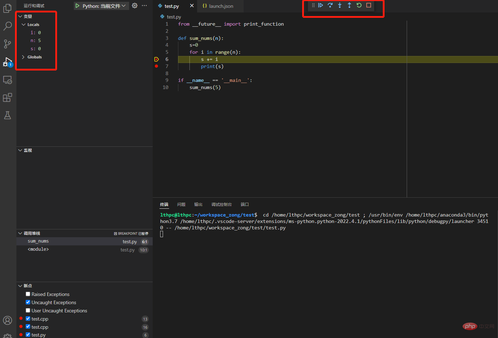Open launch.json via the gear icon
Image resolution: width=498 pixels, height=338 pixels.
[x=134, y=6]
